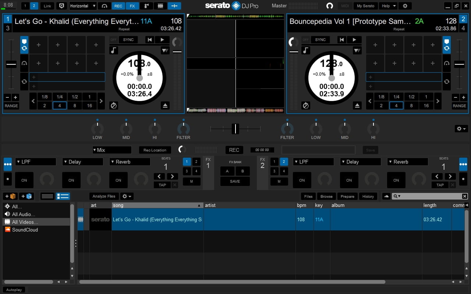The height and width of the screenshot is (294, 471).
Task: Open the History panel tab
Action: coord(368,196)
